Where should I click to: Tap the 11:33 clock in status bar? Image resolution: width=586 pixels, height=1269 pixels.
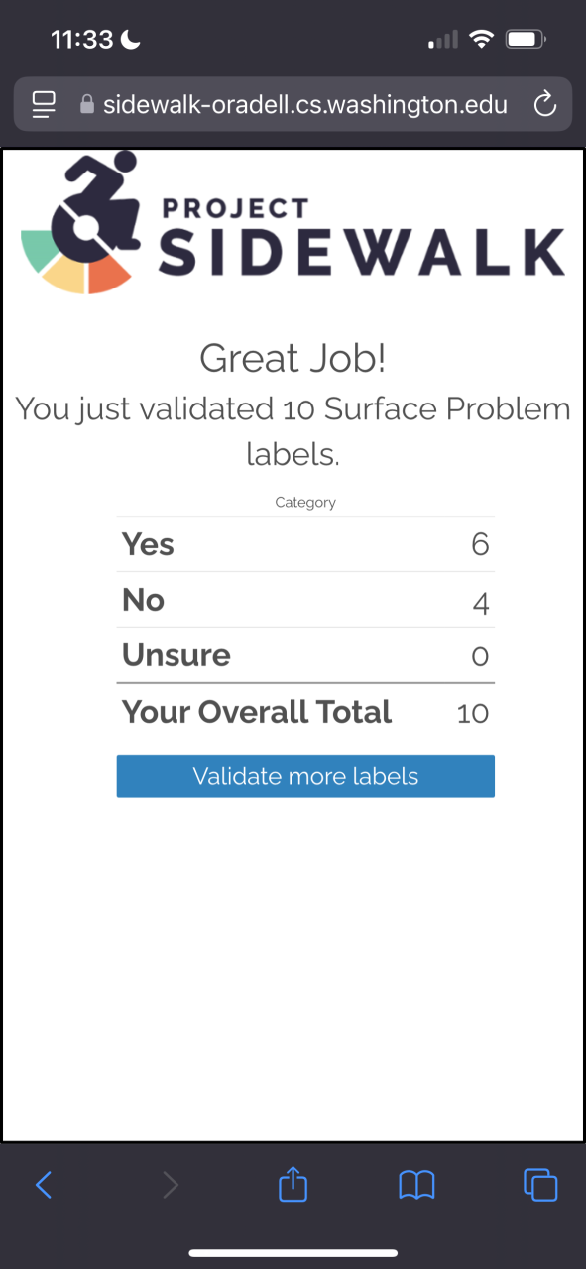coord(82,40)
